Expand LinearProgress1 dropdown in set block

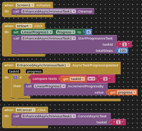coord(37,32)
